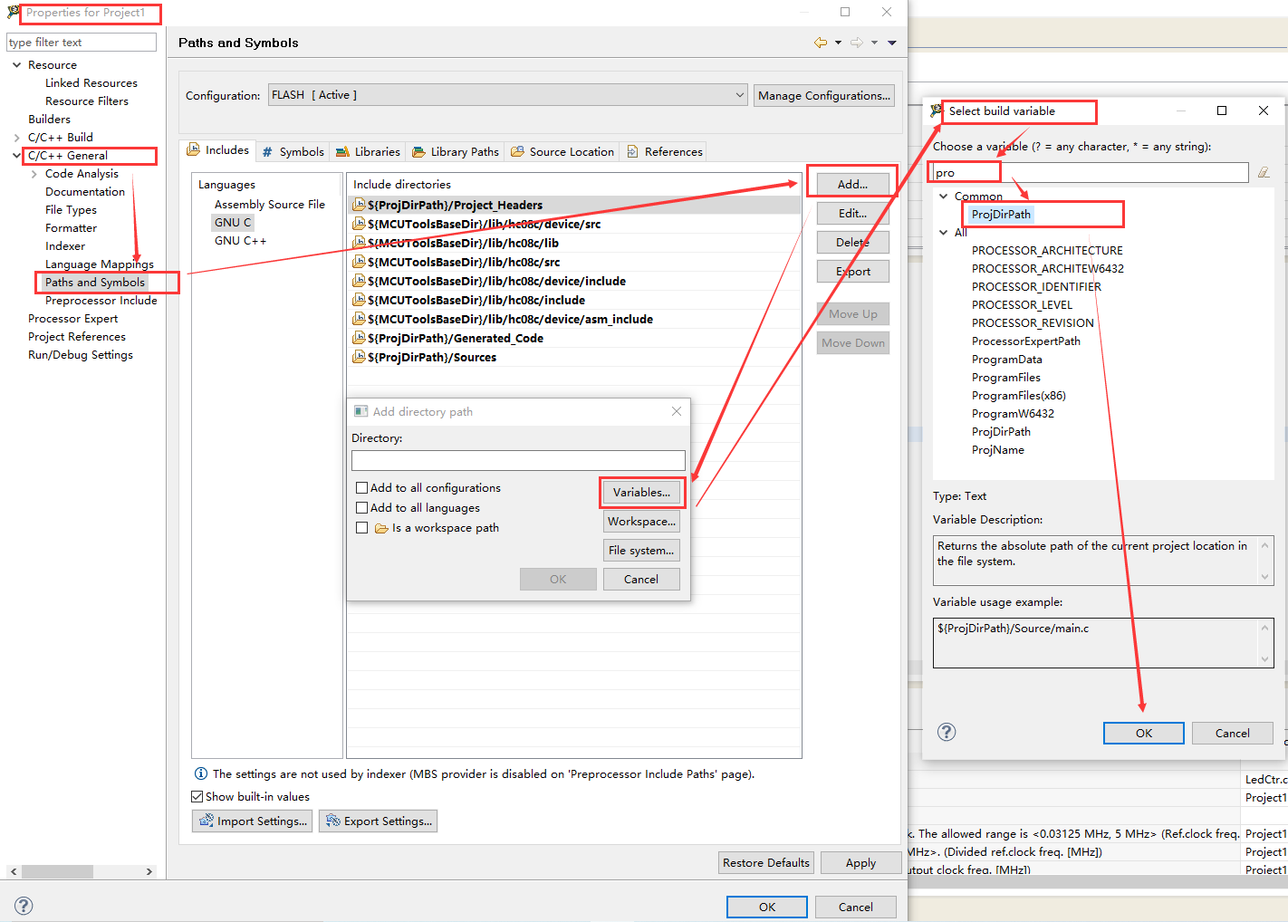Click the variable filter field containing pro

[1091, 172]
